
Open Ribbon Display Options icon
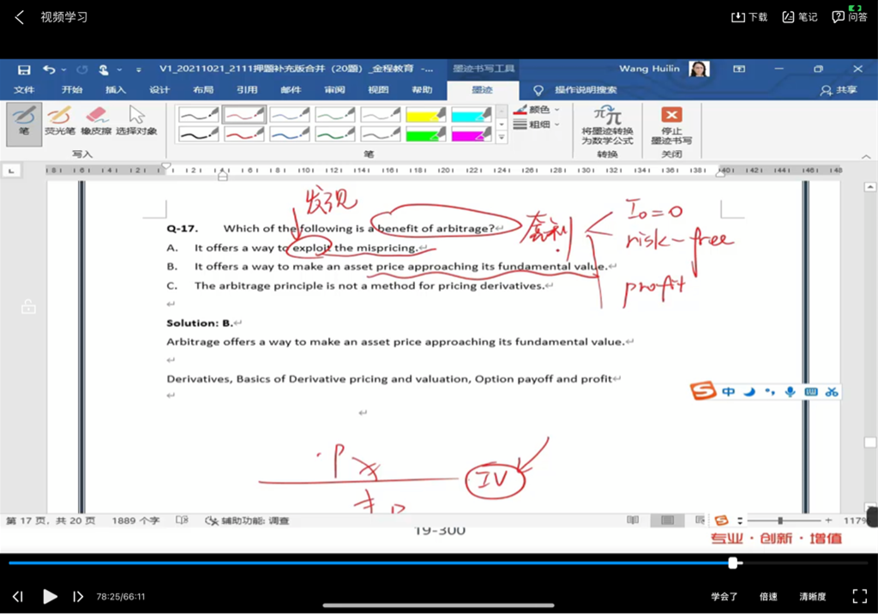pos(739,69)
